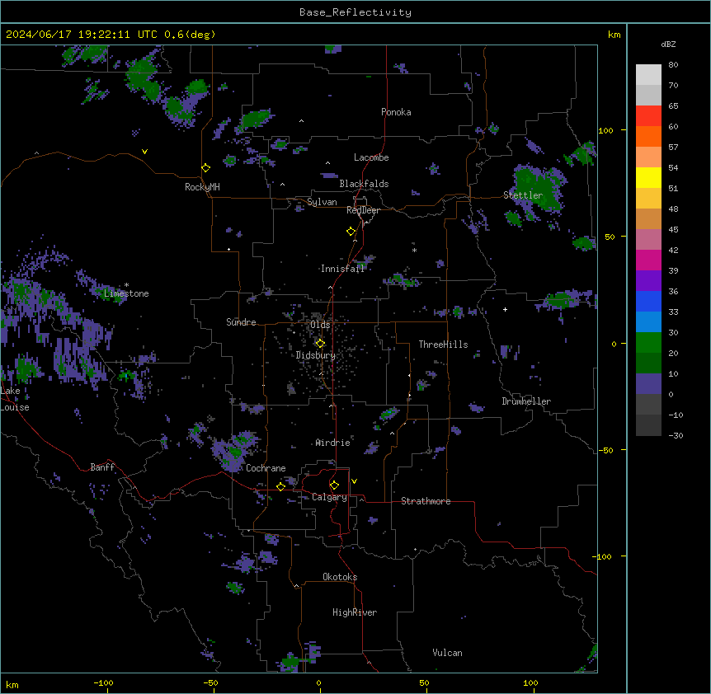Screen dimensions: 711x694
Task: Click the magenta 42 dBZ legend swatch
Action: click(648, 260)
